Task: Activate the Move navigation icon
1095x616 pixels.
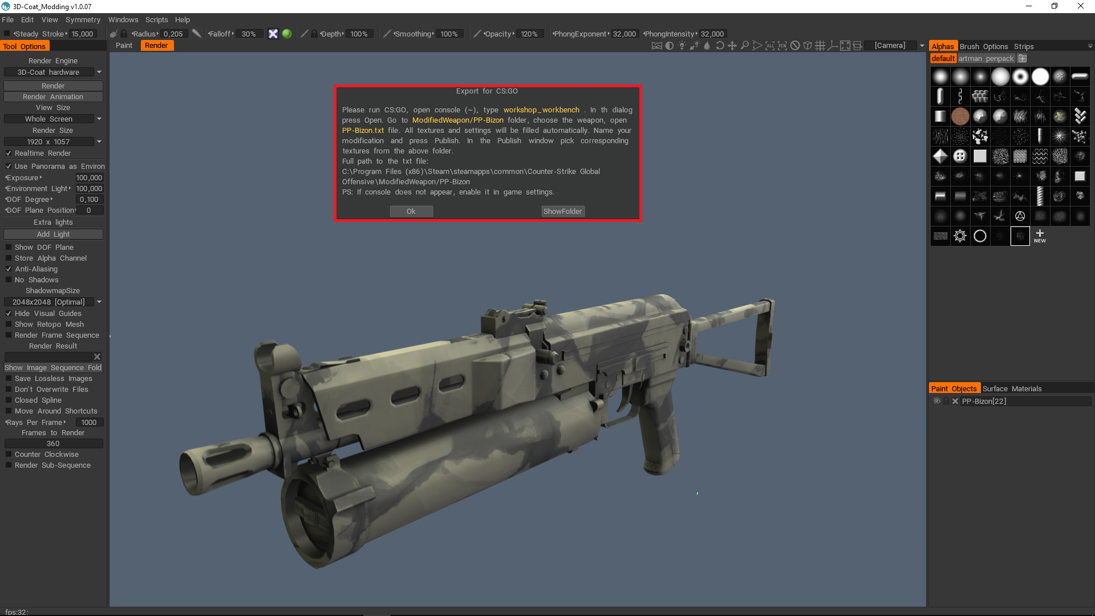Action: pyautogui.click(x=733, y=46)
